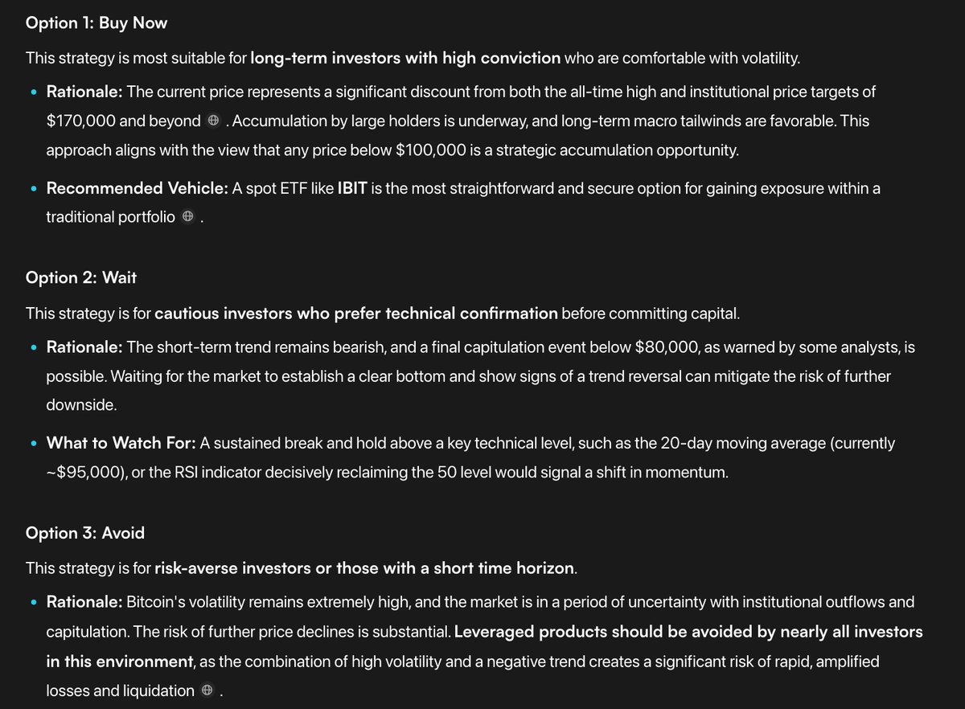
Task: Click the bullet point before "Recommended Vehicle"
Action: [x=33, y=189]
